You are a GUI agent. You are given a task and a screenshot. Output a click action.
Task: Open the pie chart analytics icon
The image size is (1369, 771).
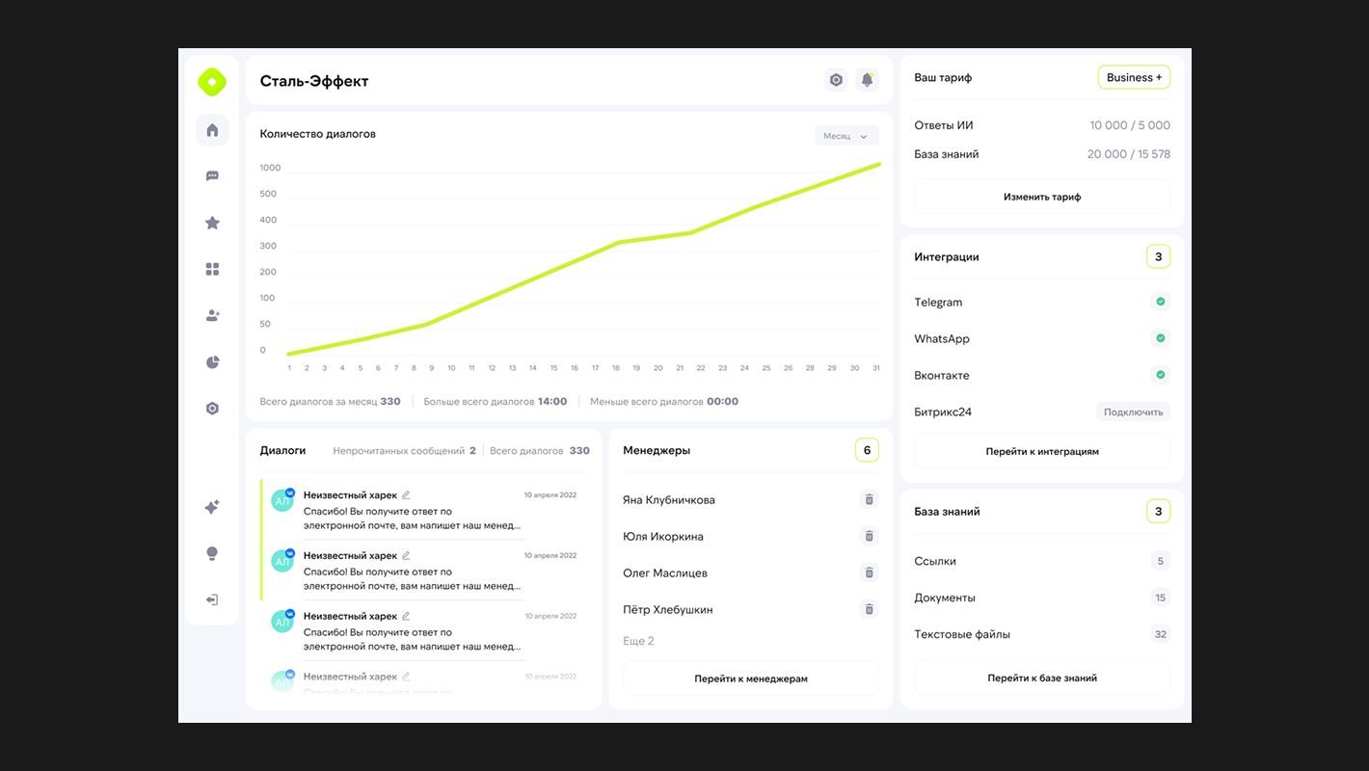pos(212,362)
